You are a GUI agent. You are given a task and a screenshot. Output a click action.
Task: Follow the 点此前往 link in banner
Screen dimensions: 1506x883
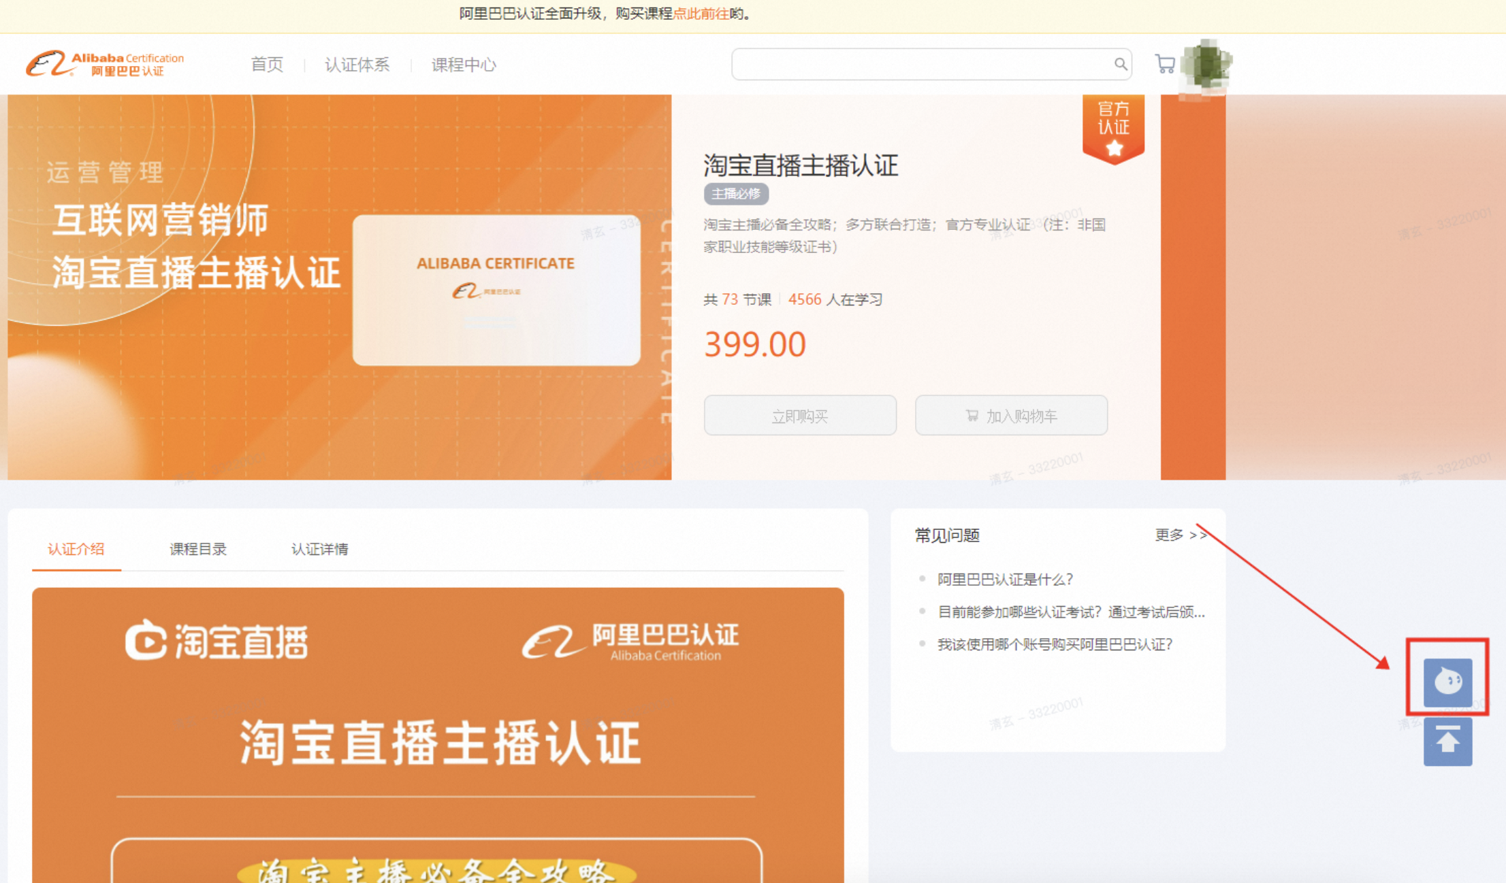coord(701,14)
